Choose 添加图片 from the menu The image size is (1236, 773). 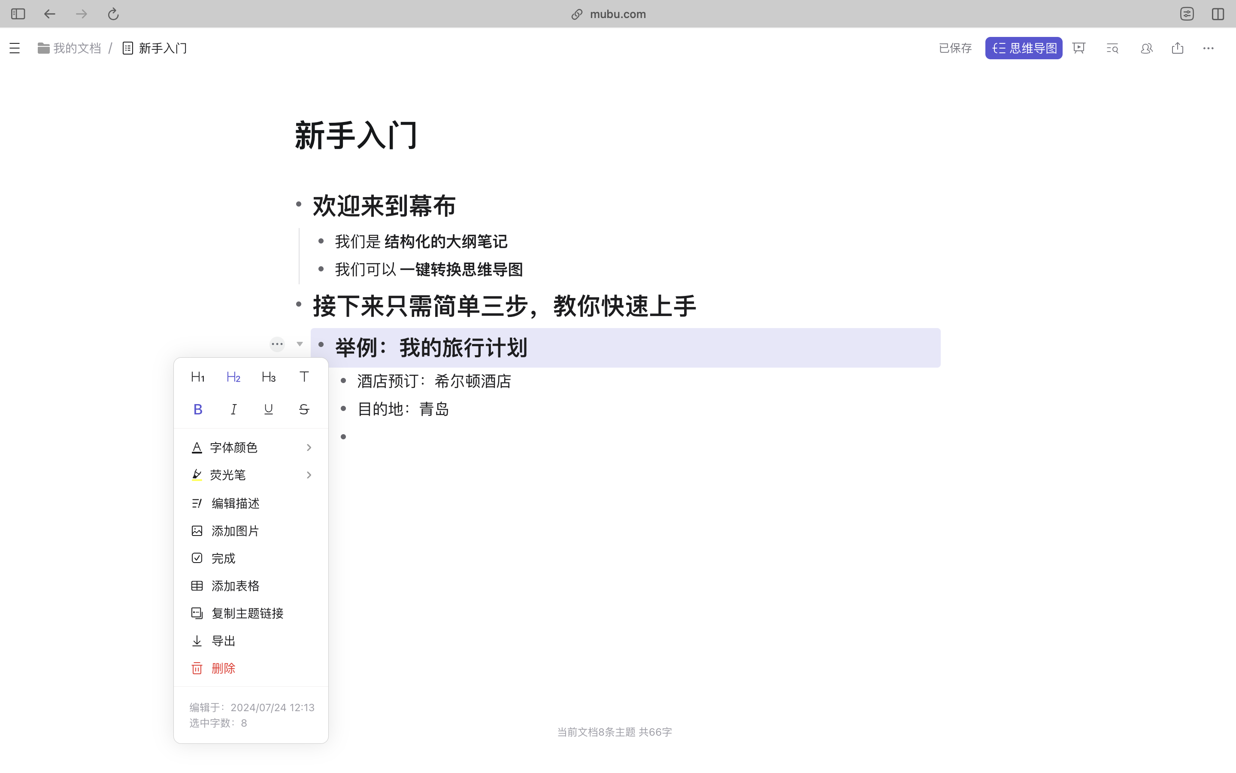[x=251, y=531]
